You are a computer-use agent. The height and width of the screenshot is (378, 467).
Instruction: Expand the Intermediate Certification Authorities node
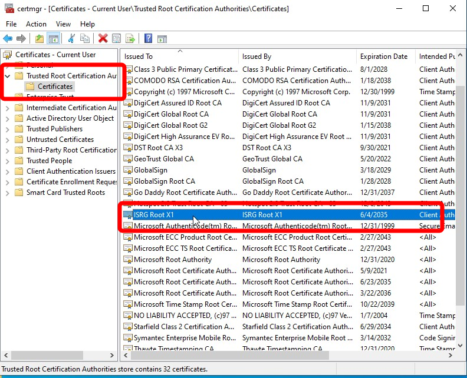click(8, 108)
